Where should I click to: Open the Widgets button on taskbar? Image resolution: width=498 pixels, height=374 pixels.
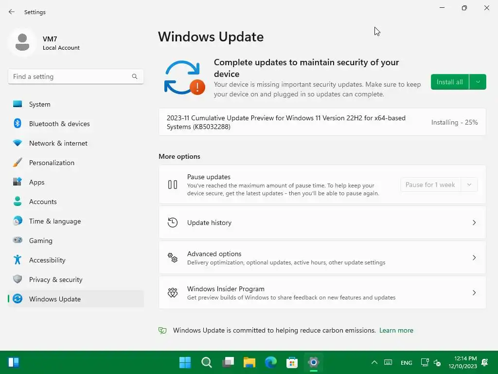click(x=14, y=362)
